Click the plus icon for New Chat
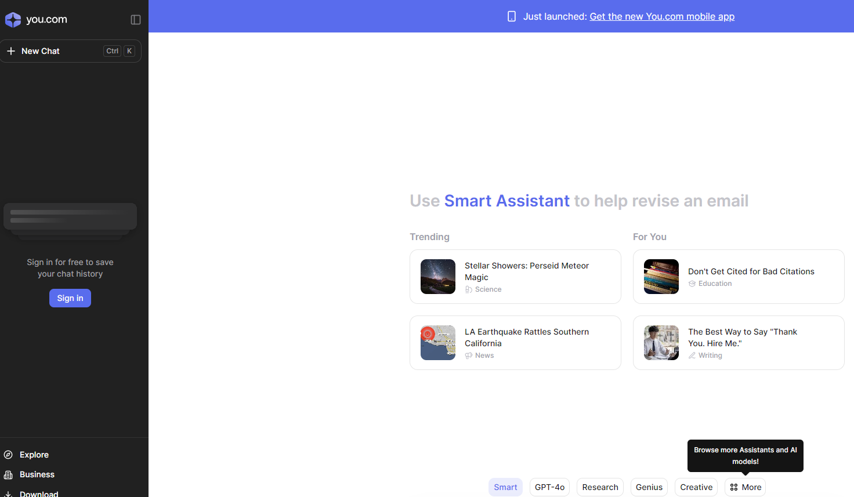The width and height of the screenshot is (854, 497). click(x=11, y=51)
